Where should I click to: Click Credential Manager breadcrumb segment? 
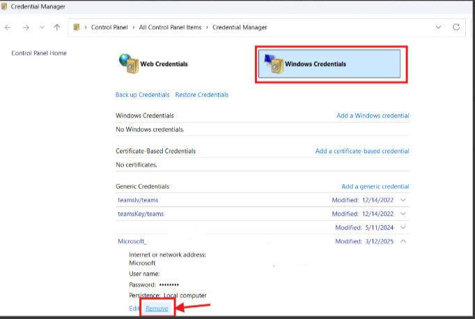click(240, 27)
